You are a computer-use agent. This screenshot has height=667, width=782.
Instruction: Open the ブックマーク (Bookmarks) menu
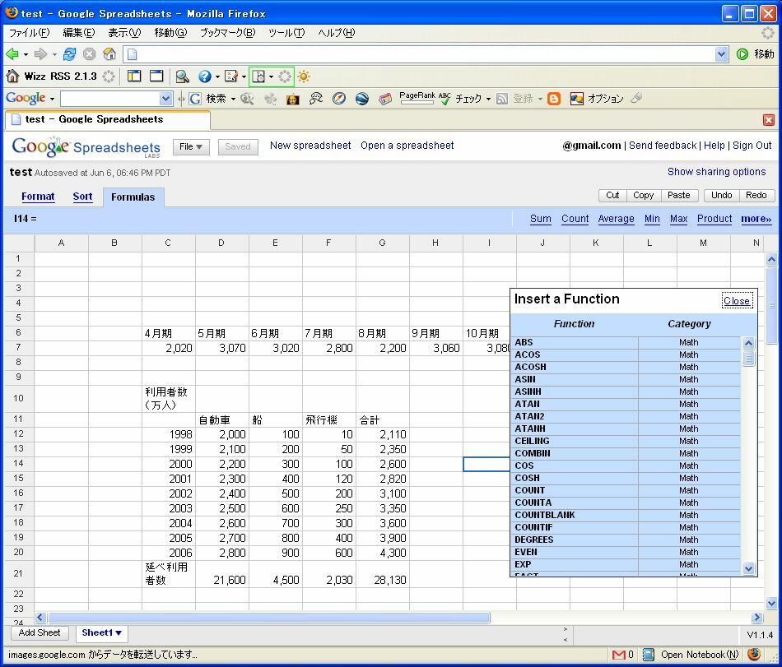pyautogui.click(x=227, y=33)
